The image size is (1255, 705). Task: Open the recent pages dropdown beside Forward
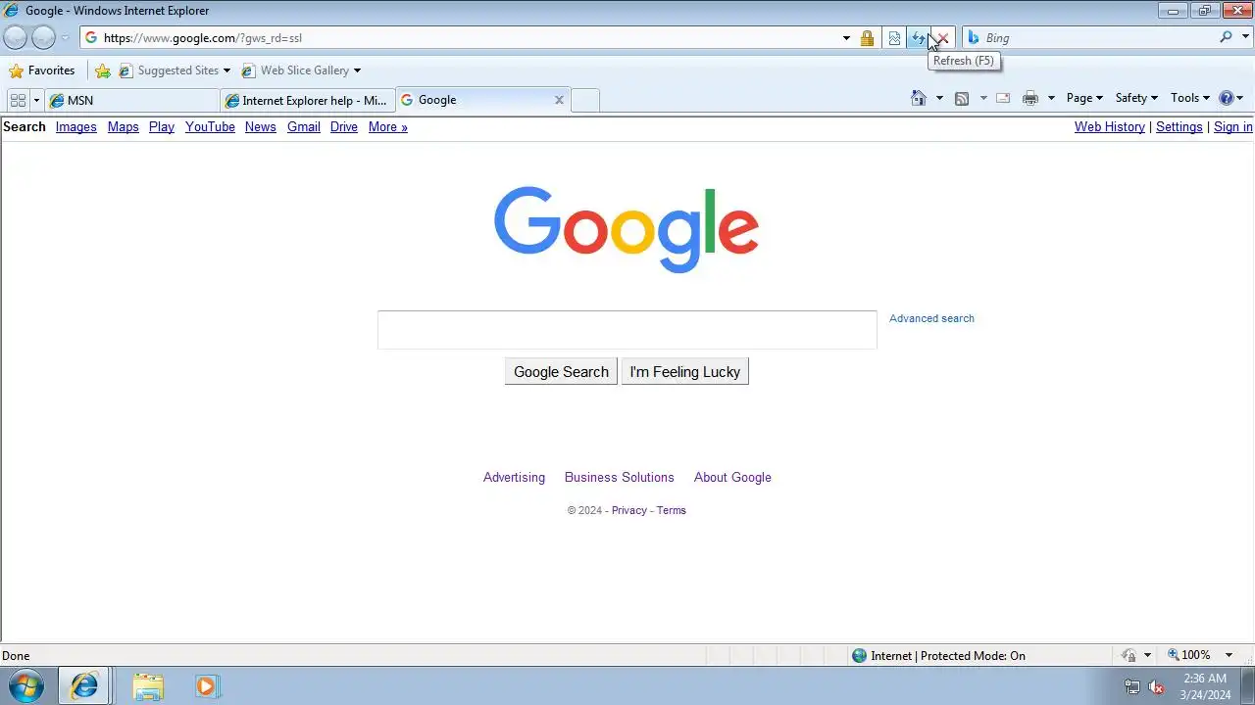[x=66, y=38]
